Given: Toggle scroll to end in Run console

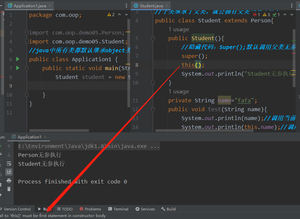Looking at the screenshot, I should [x=9, y=172].
